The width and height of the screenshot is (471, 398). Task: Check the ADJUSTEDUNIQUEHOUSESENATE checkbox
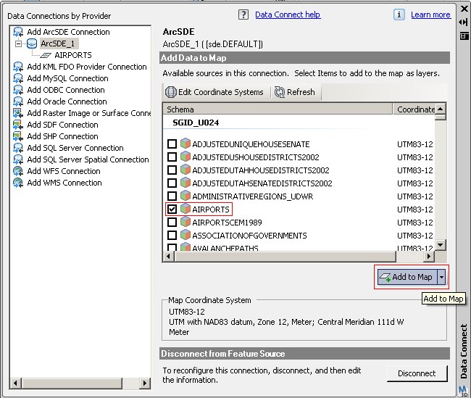click(172, 144)
